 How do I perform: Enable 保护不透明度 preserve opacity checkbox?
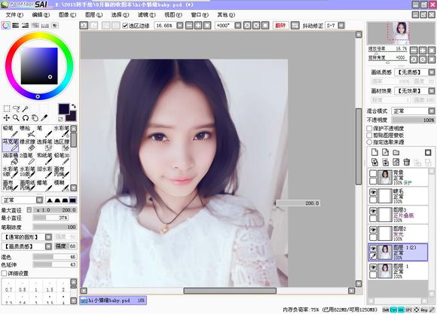pos(369,129)
